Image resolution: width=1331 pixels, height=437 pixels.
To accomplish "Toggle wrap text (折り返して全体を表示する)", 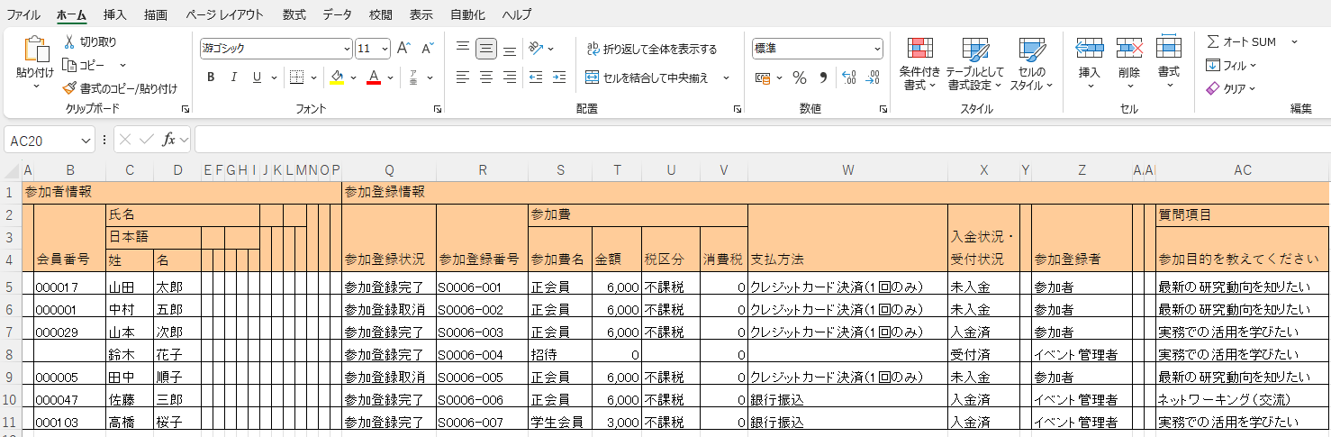I will 651,49.
